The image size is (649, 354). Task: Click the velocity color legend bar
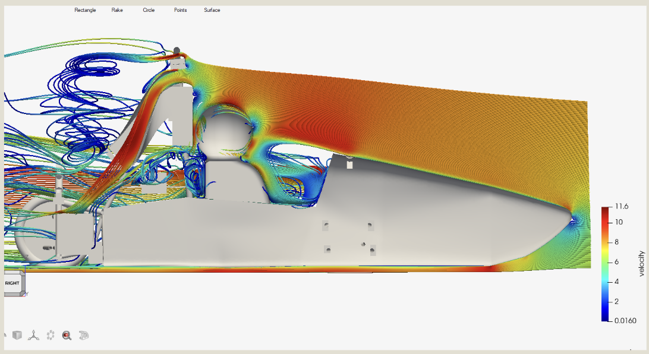605,264
